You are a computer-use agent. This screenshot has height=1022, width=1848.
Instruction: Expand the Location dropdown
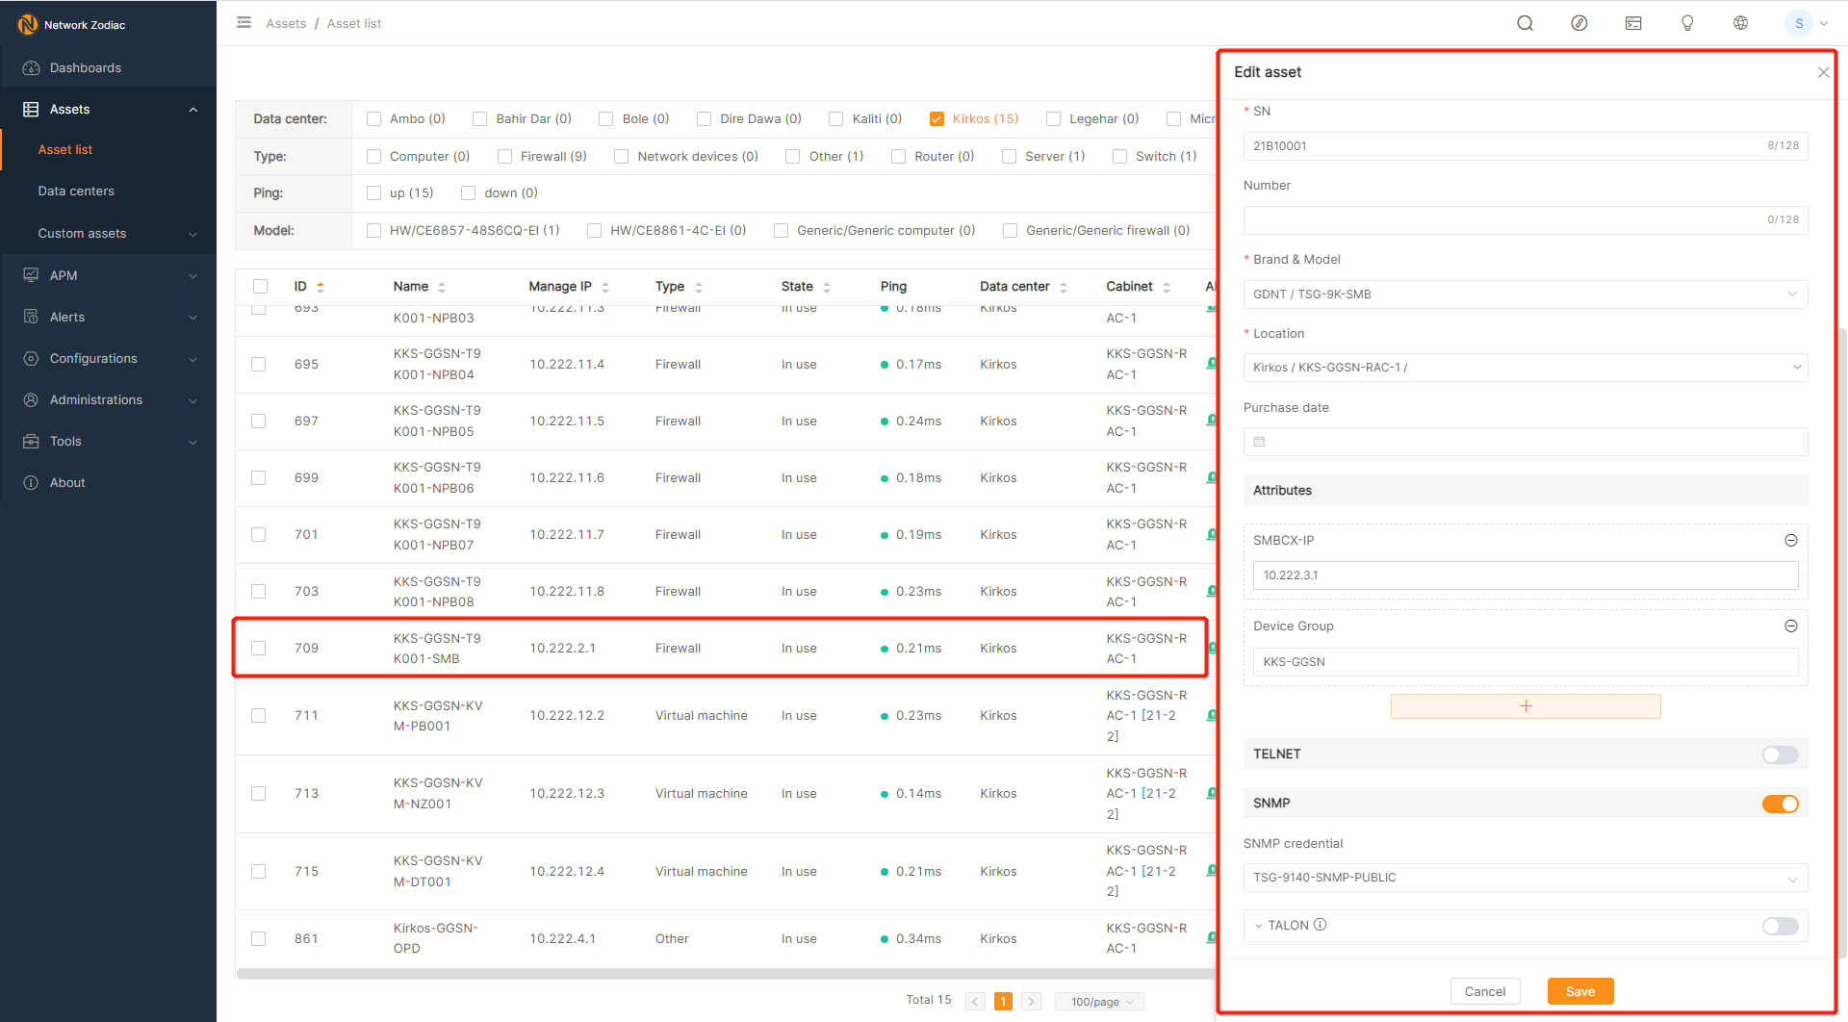tap(1525, 368)
